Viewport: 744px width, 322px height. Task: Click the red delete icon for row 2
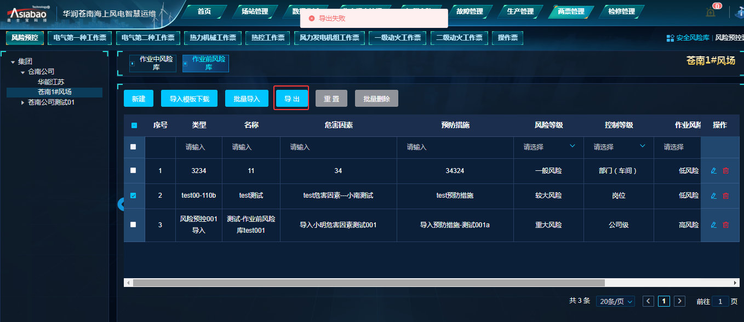click(726, 196)
